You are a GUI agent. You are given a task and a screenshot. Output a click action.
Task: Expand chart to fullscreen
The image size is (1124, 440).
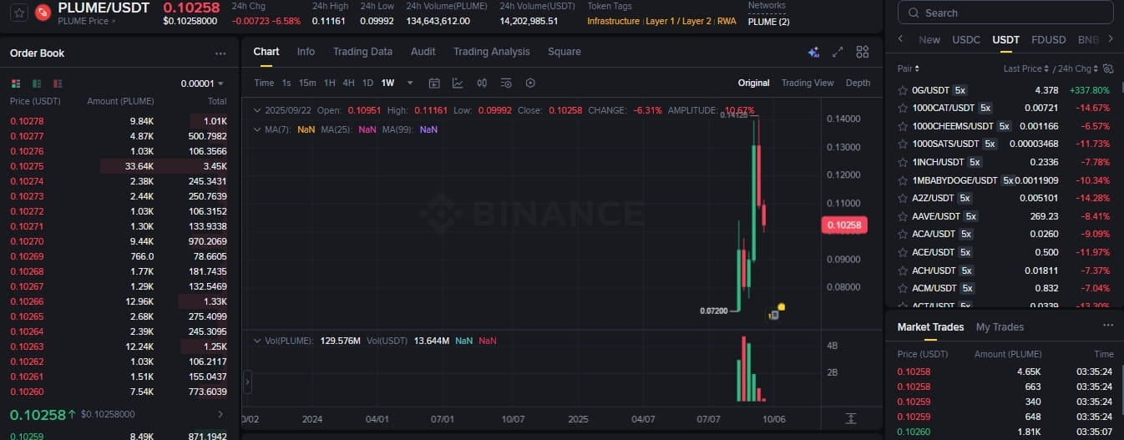838,52
